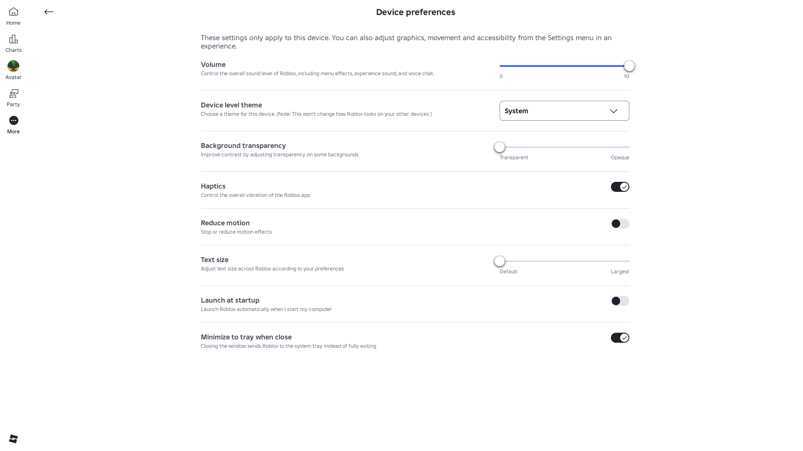Click the Text size slider handle

pyautogui.click(x=500, y=261)
